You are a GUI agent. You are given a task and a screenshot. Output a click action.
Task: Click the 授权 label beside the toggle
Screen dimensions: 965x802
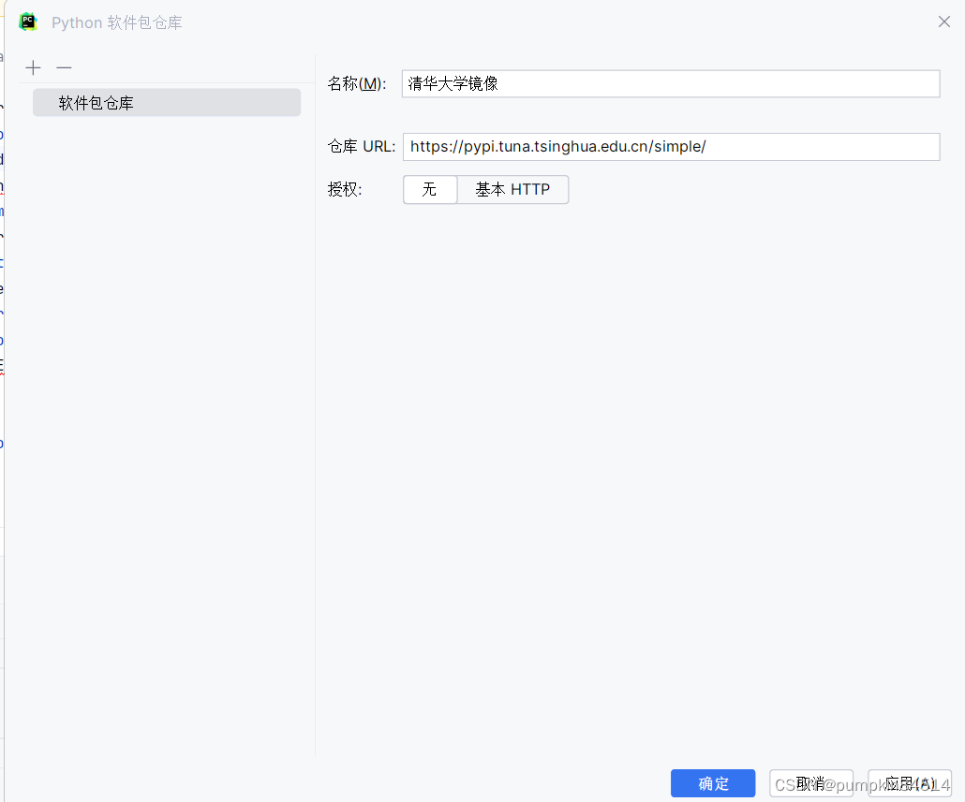(342, 189)
